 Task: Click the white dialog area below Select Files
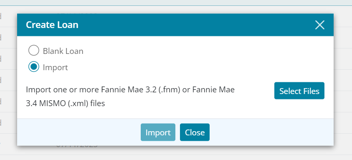coord(299,109)
